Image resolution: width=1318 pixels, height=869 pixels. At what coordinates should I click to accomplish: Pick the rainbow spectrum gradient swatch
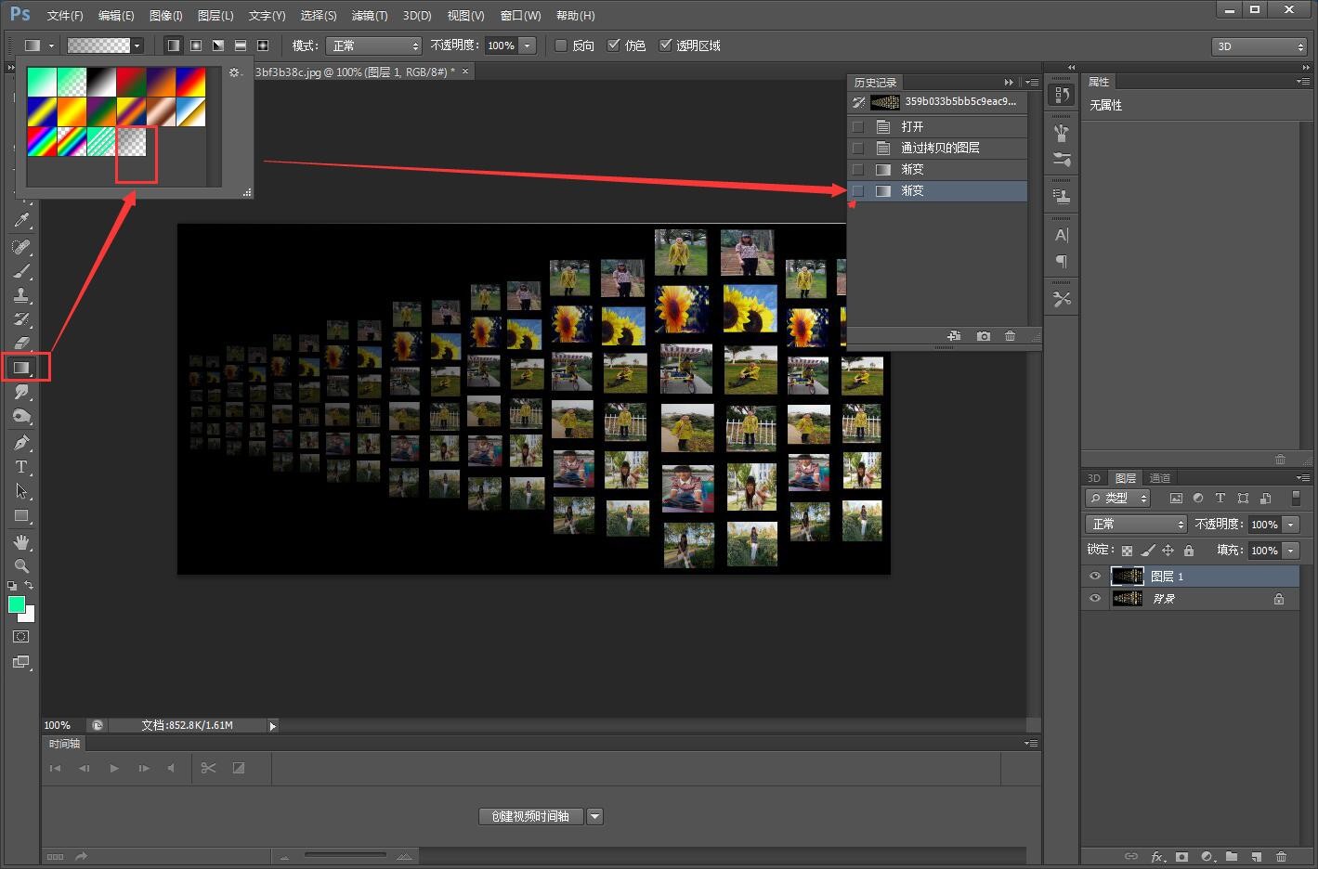pos(42,141)
